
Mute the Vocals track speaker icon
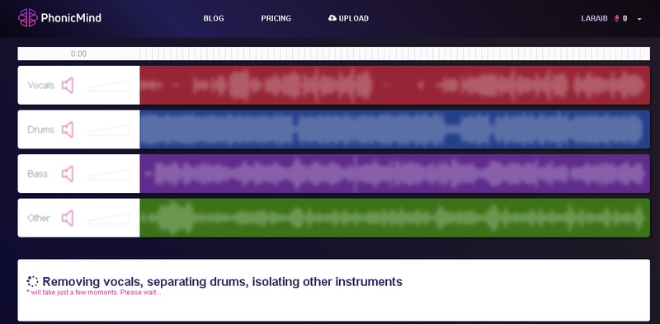click(68, 86)
